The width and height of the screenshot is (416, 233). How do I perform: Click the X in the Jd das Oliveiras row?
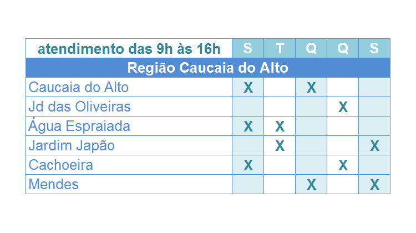343,107
